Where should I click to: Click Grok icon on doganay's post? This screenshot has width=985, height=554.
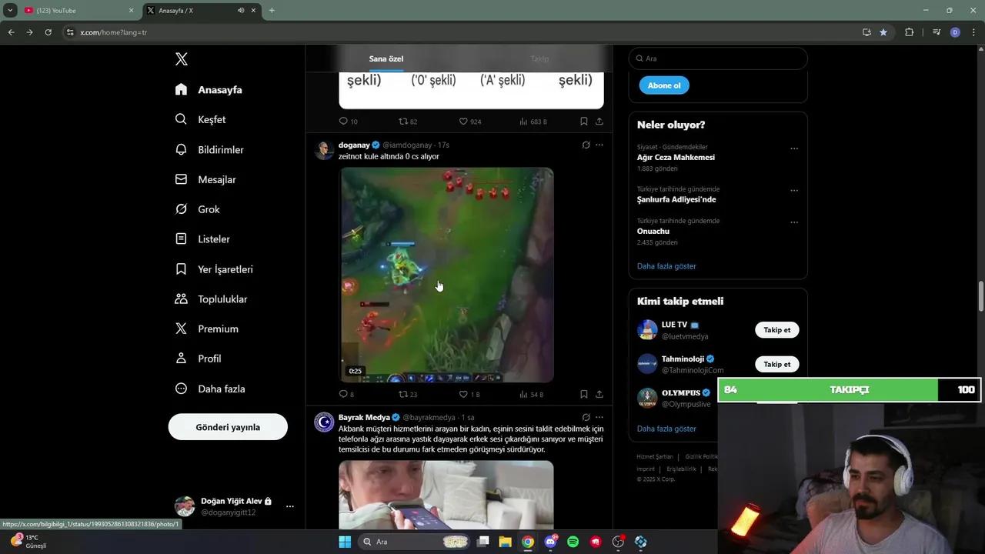[586, 145]
